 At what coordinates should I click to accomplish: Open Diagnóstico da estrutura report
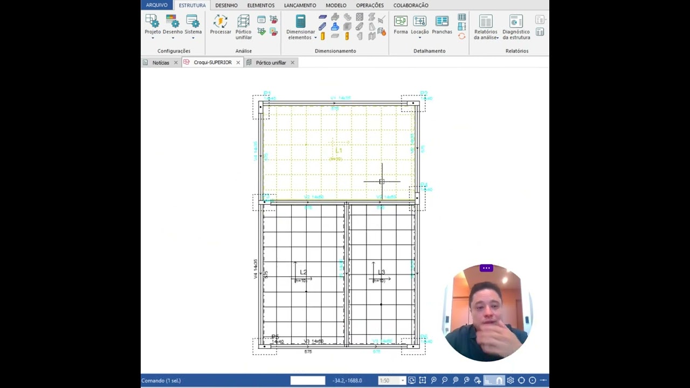tap(516, 22)
